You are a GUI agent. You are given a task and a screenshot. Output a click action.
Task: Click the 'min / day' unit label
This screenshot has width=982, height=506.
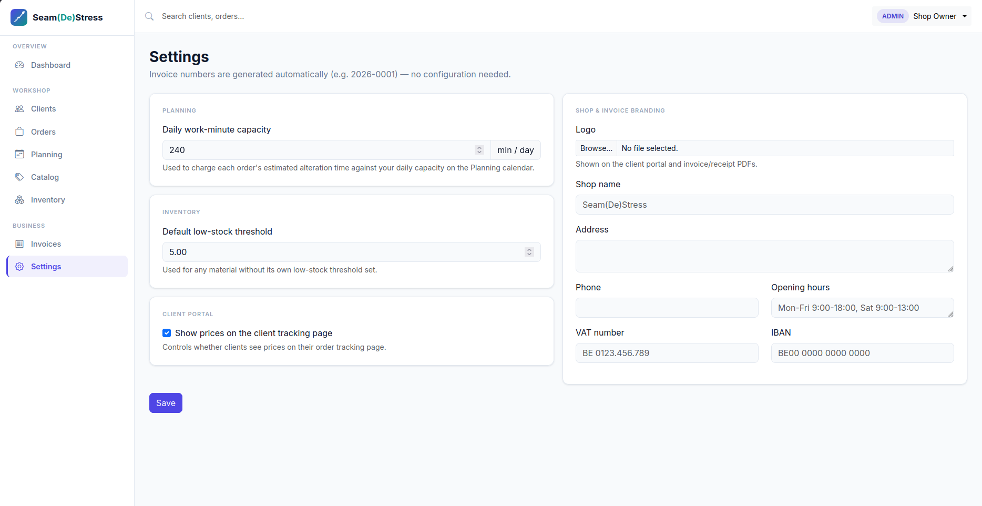(516, 150)
